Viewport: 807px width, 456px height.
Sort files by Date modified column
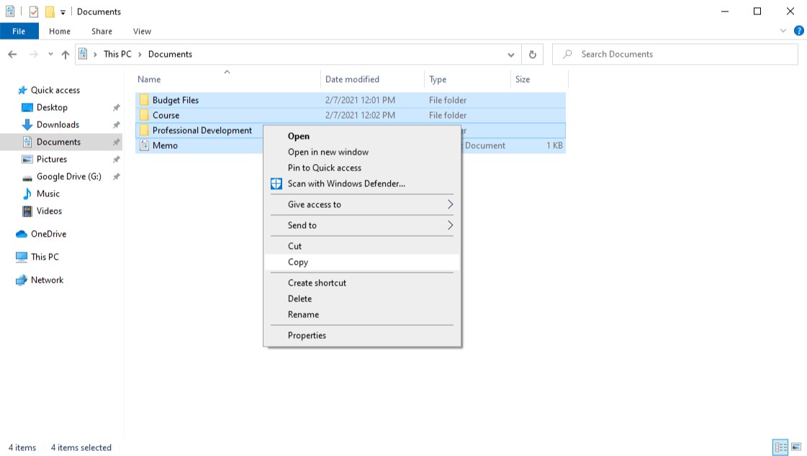point(352,79)
